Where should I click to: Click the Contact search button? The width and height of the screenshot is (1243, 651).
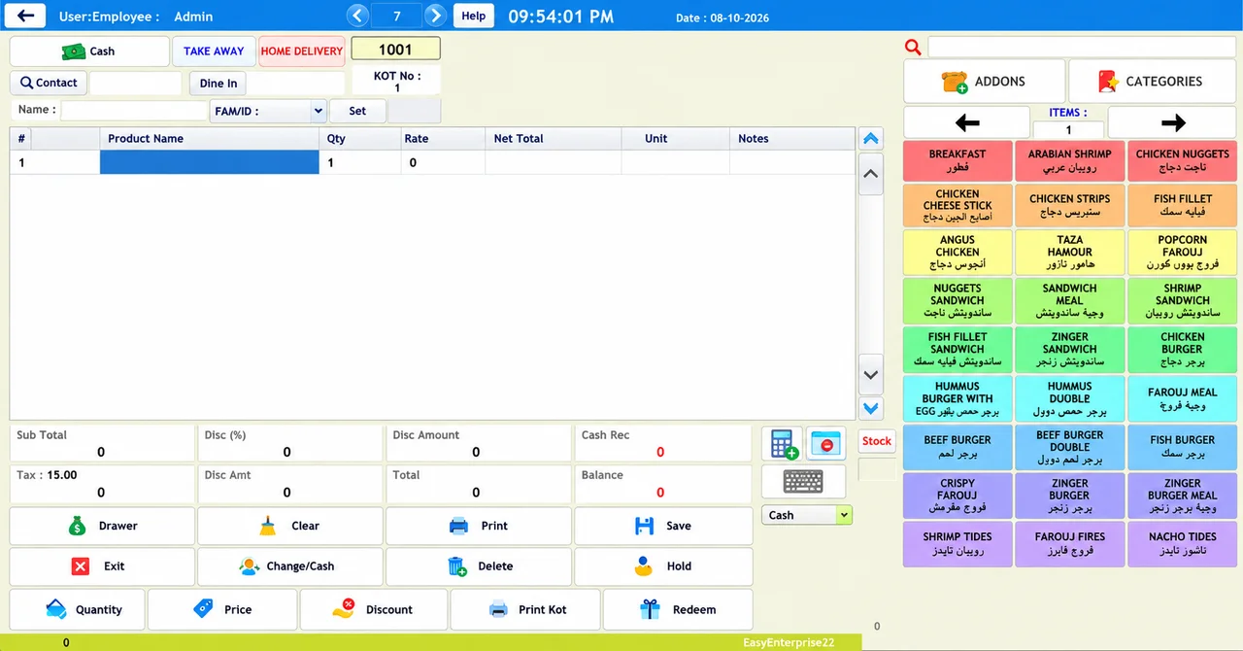click(x=49, y=84)
